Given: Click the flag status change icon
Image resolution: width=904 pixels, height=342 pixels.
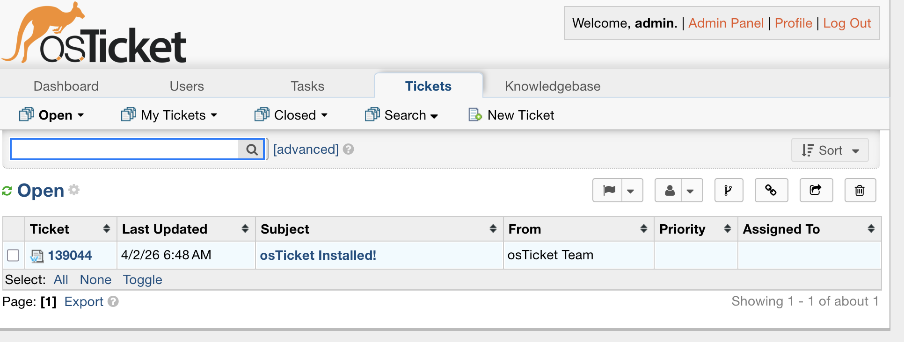Looking at the screenshot, I should [x=609, y=190].
